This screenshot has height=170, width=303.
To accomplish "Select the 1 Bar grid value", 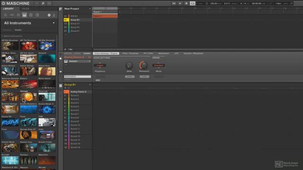I will [278, 3].
